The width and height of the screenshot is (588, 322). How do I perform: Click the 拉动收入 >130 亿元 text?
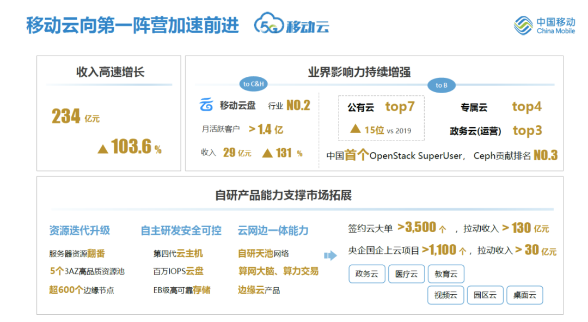tap(506, 228)
